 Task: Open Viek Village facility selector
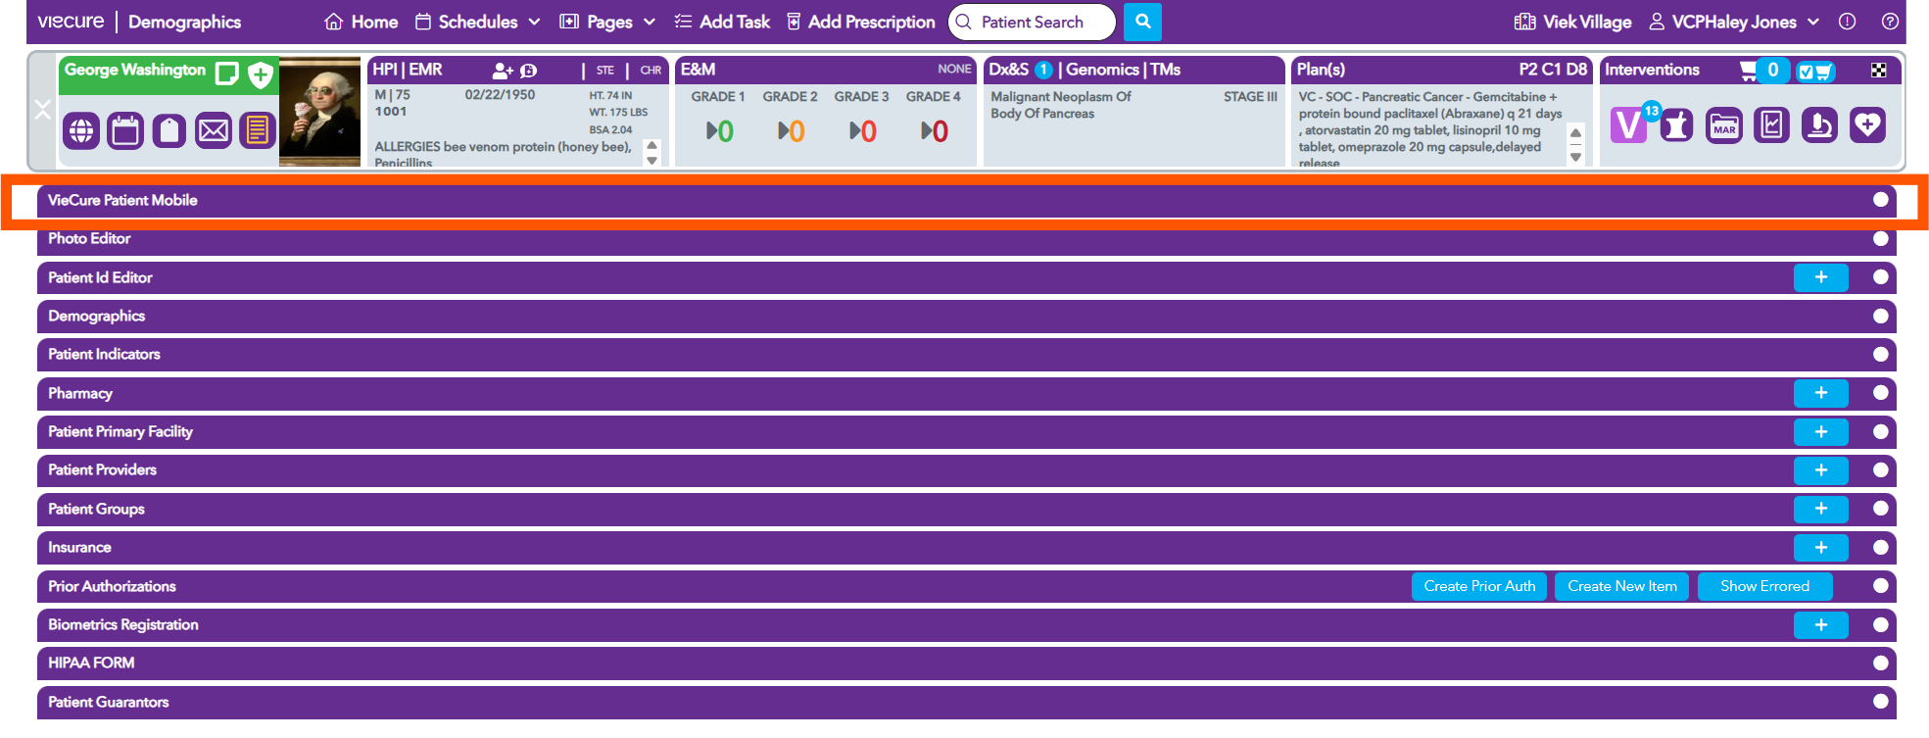1572,22
